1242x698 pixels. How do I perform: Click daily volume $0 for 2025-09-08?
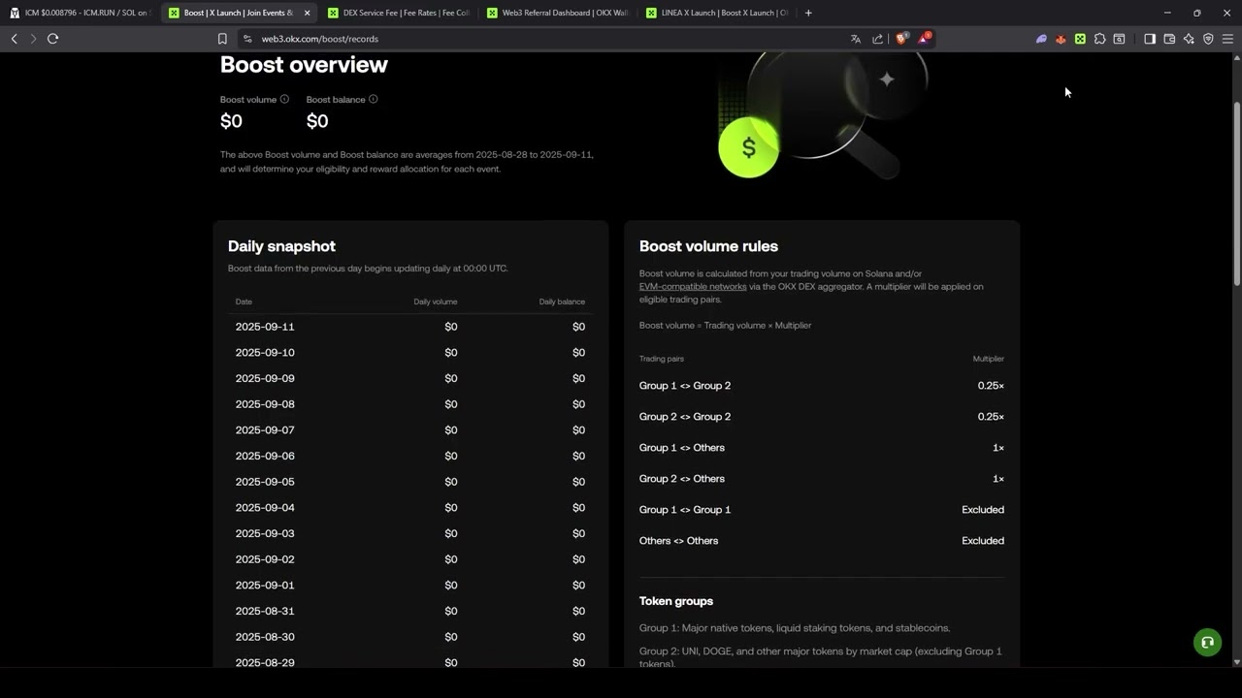point(451,404)
